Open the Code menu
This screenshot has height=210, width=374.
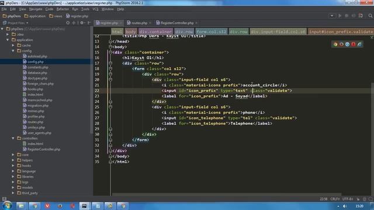[x=49, y=9]
